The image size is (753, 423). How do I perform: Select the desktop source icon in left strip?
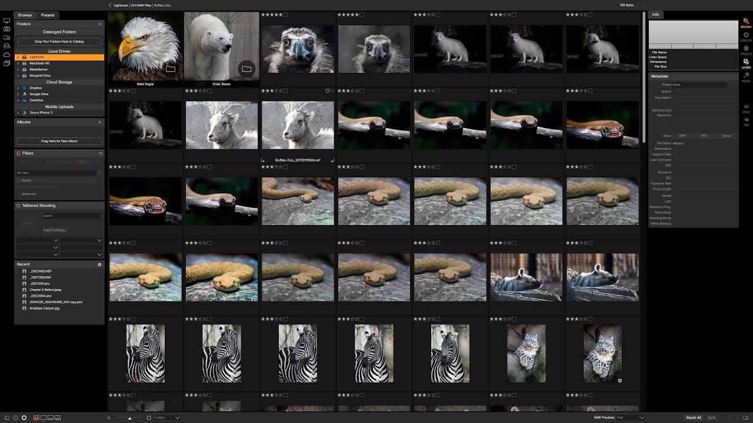(6, 20)
